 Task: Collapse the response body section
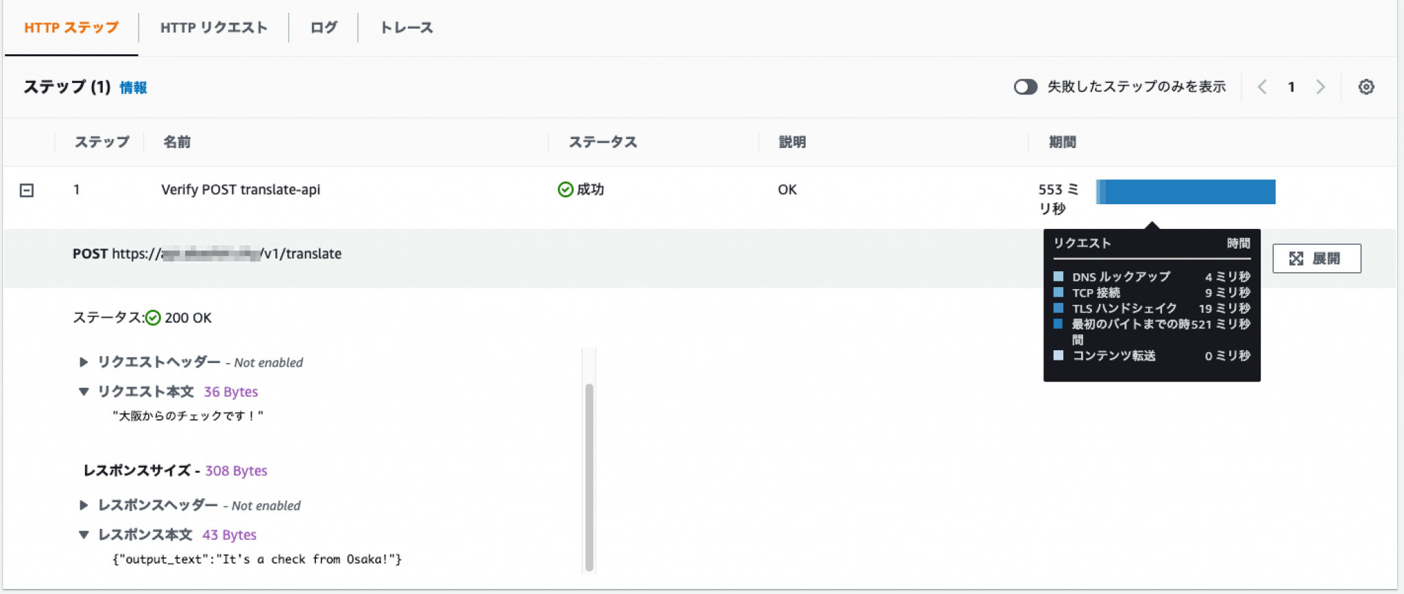84,535
